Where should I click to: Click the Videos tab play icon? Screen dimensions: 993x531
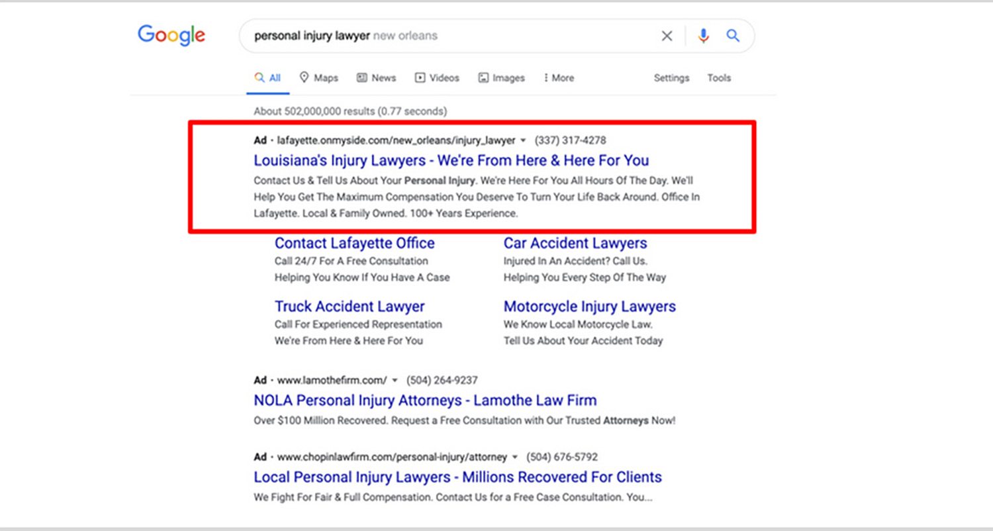[420, 77]
